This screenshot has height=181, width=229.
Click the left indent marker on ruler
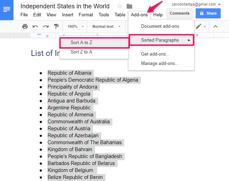(x=47, y=36)
